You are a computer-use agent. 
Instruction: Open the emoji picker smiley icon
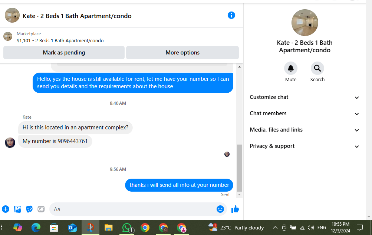220,209
